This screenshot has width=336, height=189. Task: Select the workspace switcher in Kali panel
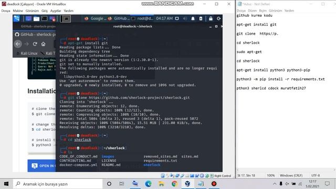click(x=66, y=19)
